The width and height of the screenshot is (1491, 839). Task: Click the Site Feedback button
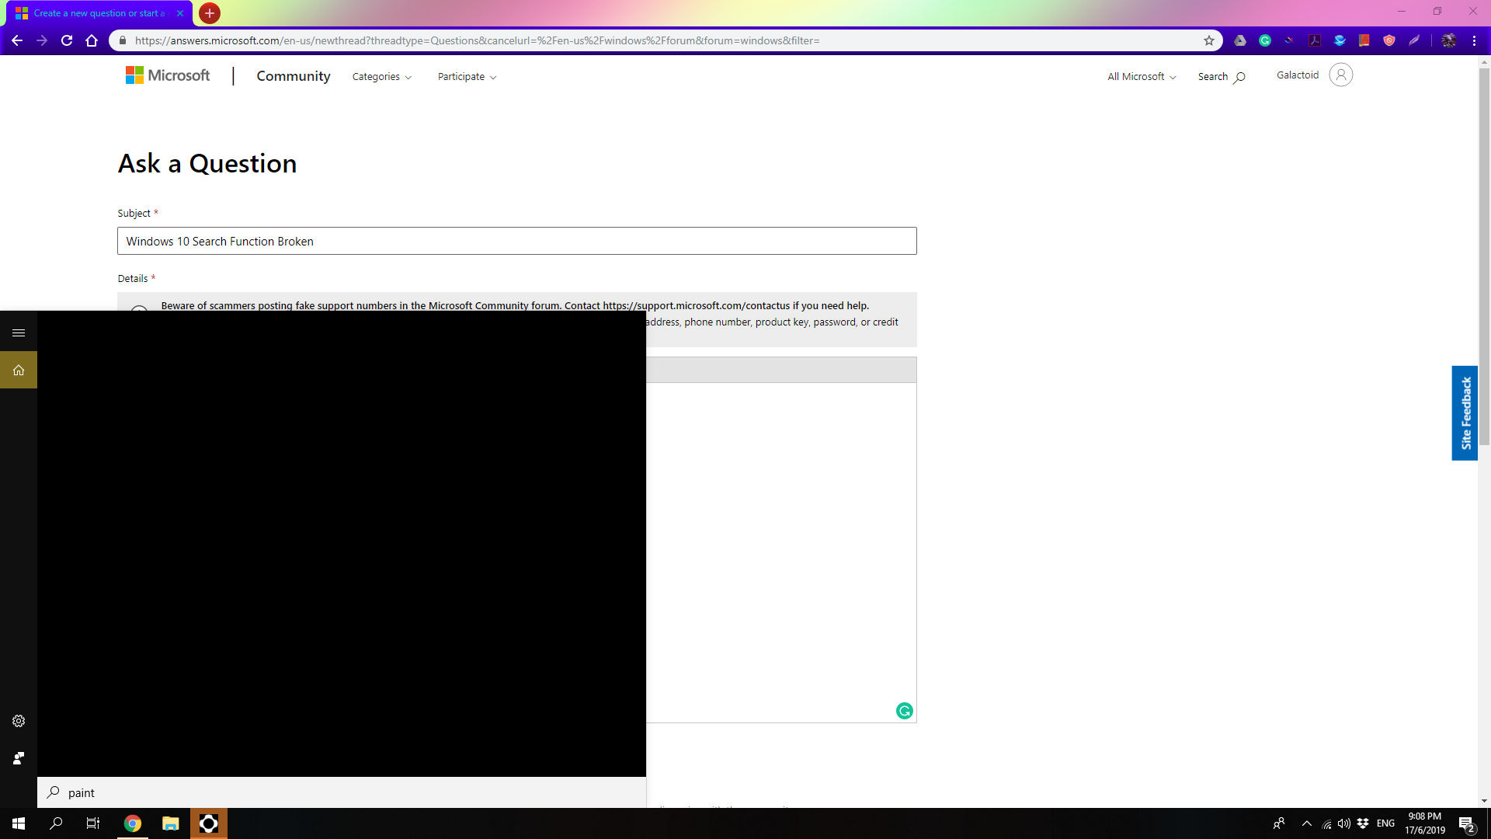[1465, 413]
